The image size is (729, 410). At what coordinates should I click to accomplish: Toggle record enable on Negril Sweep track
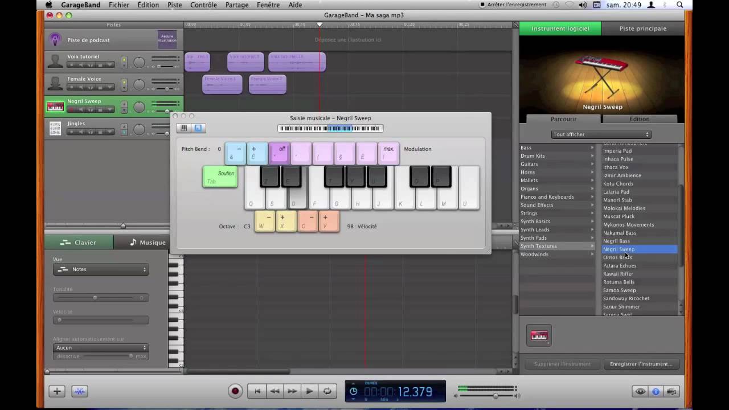pyautogui.click(x=71, y=109)
